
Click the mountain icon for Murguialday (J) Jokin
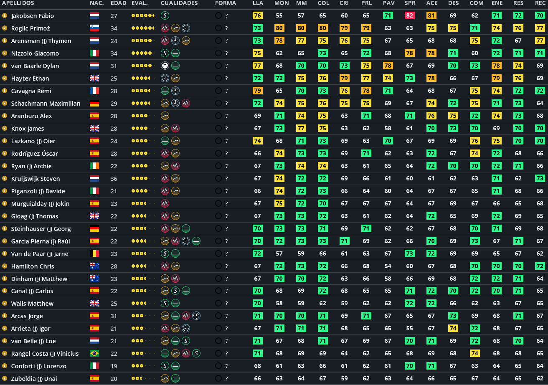coord(165,204)
